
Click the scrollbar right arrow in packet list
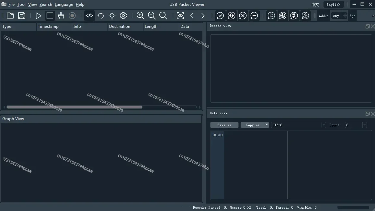[200, 107]
